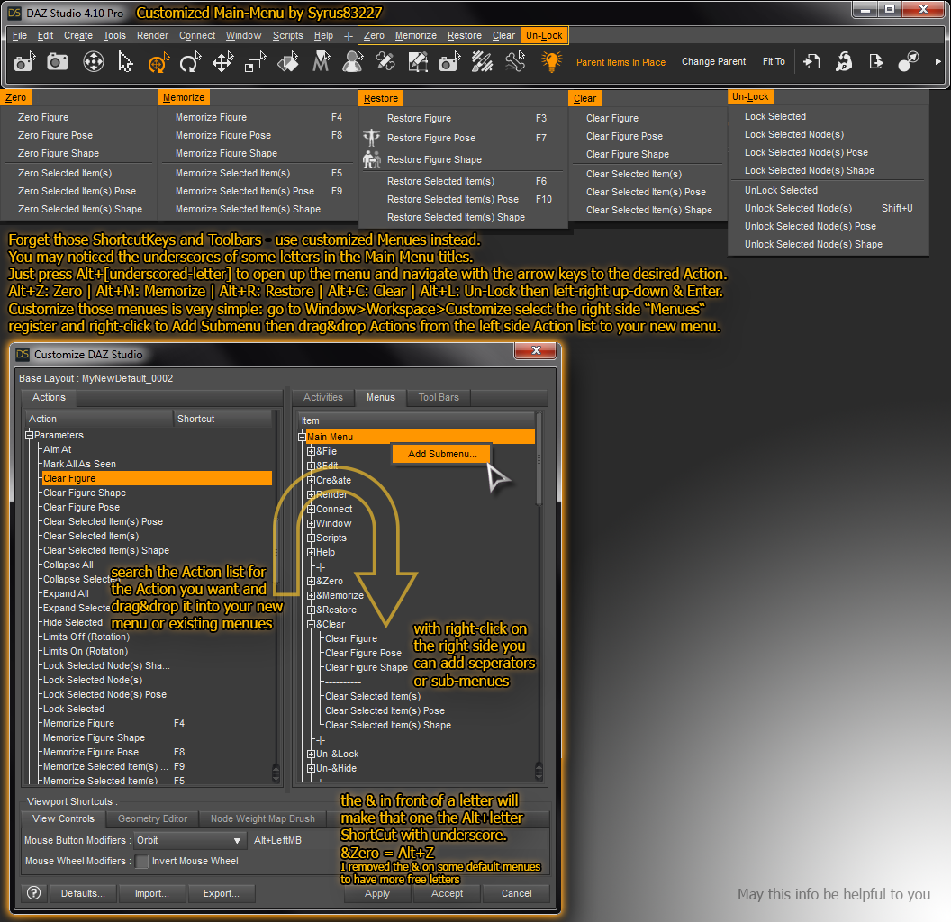Open the Memorize menu in the menu bar
The width and height of the screenshot is (951, 922).
(415, 35)
